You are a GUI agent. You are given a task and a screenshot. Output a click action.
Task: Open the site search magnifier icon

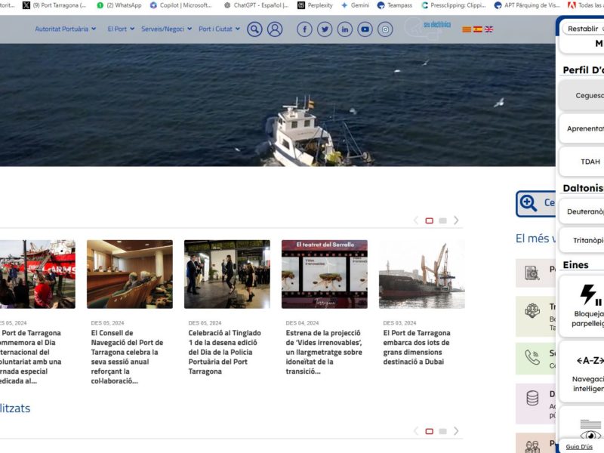254,29
